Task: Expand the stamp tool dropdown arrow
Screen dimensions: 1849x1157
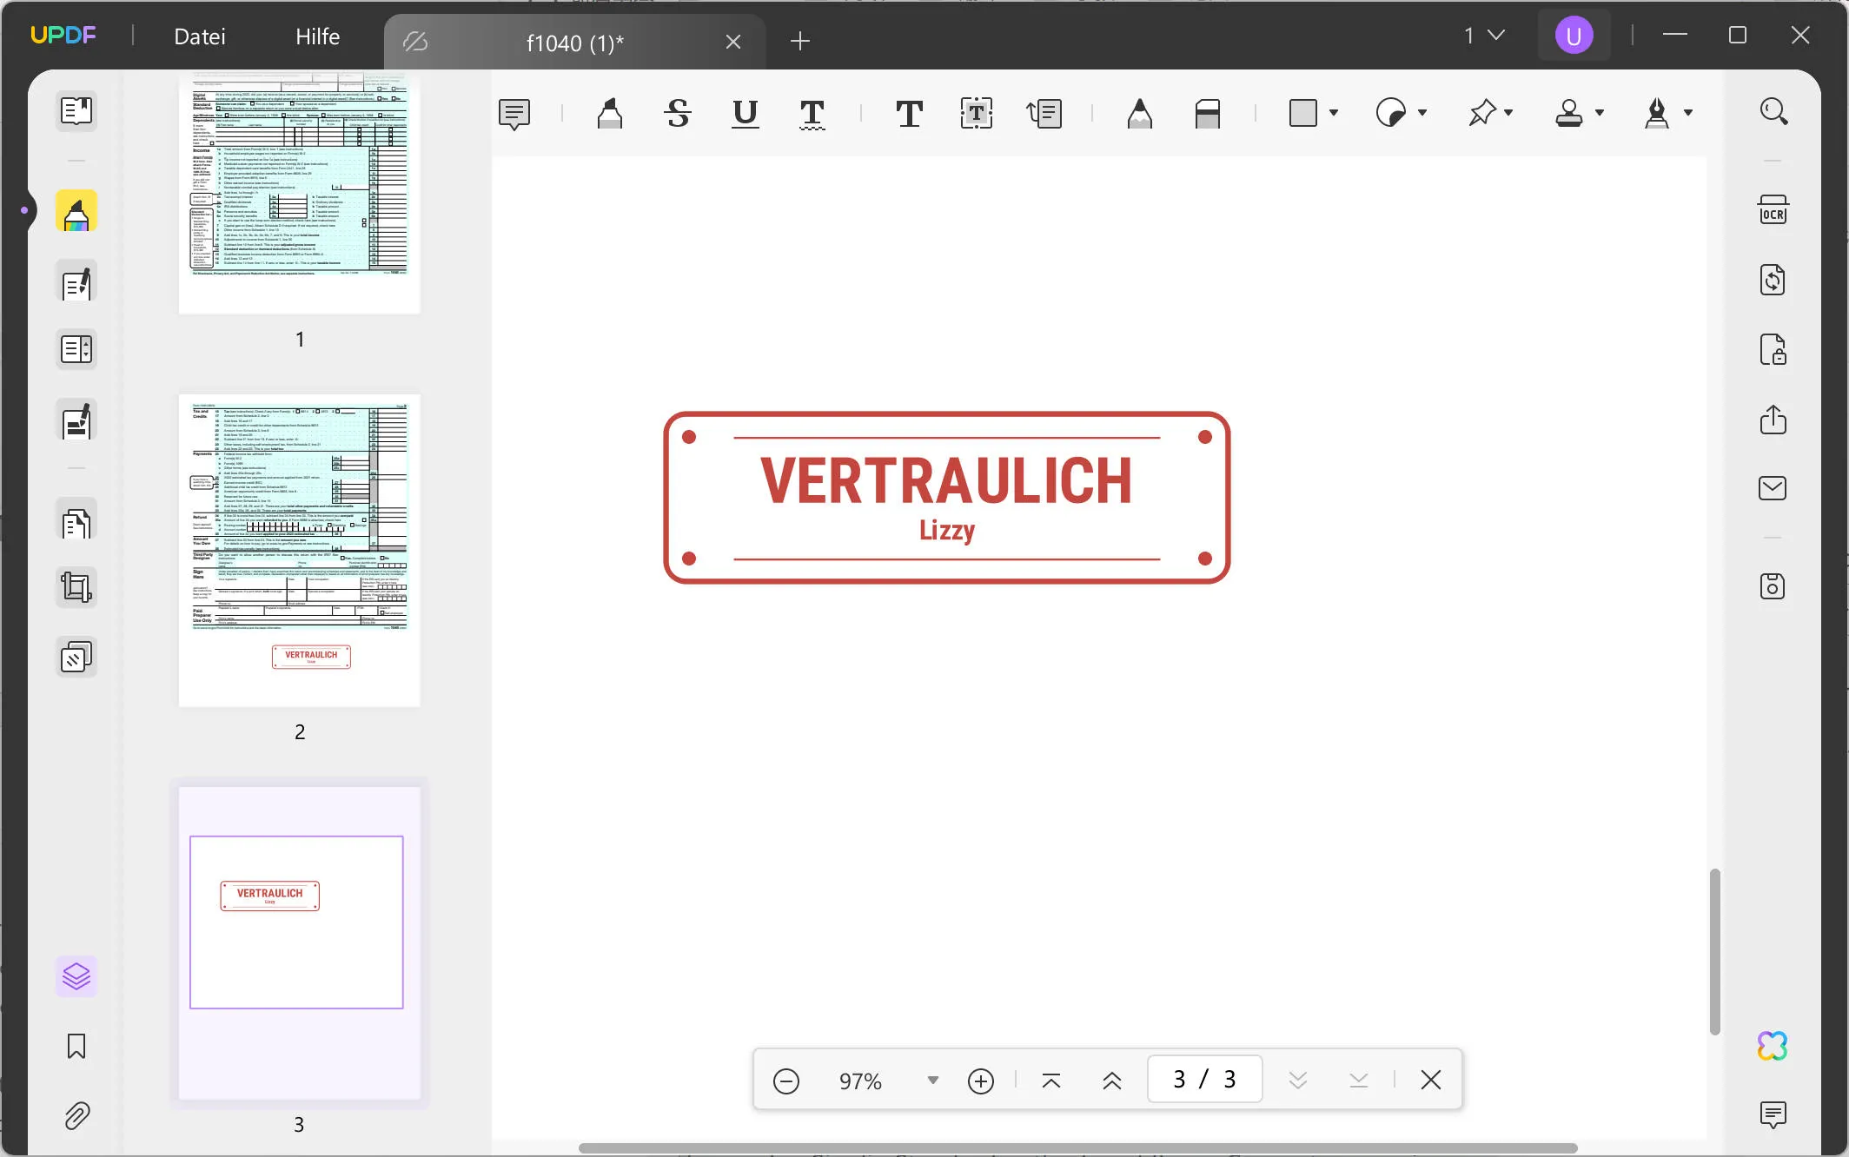Action: point(1600,113)
